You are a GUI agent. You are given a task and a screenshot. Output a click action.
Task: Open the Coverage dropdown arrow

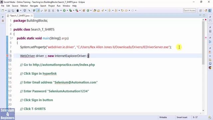74,10
